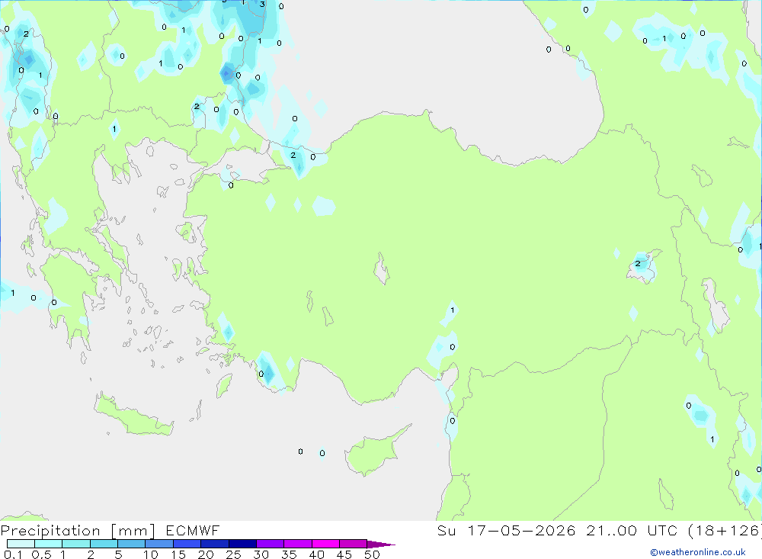Click the '20' legend scale label
Image resolution: width=762 pixels, height=559 pixels.
206,554
